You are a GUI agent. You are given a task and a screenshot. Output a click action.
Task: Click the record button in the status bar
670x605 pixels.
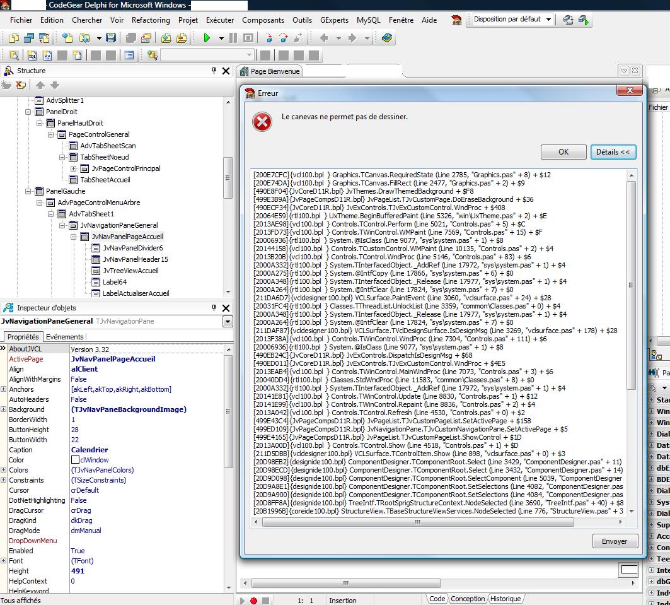[253, 601]
